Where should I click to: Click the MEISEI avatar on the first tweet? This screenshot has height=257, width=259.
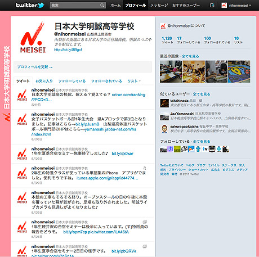click(23, 95)
